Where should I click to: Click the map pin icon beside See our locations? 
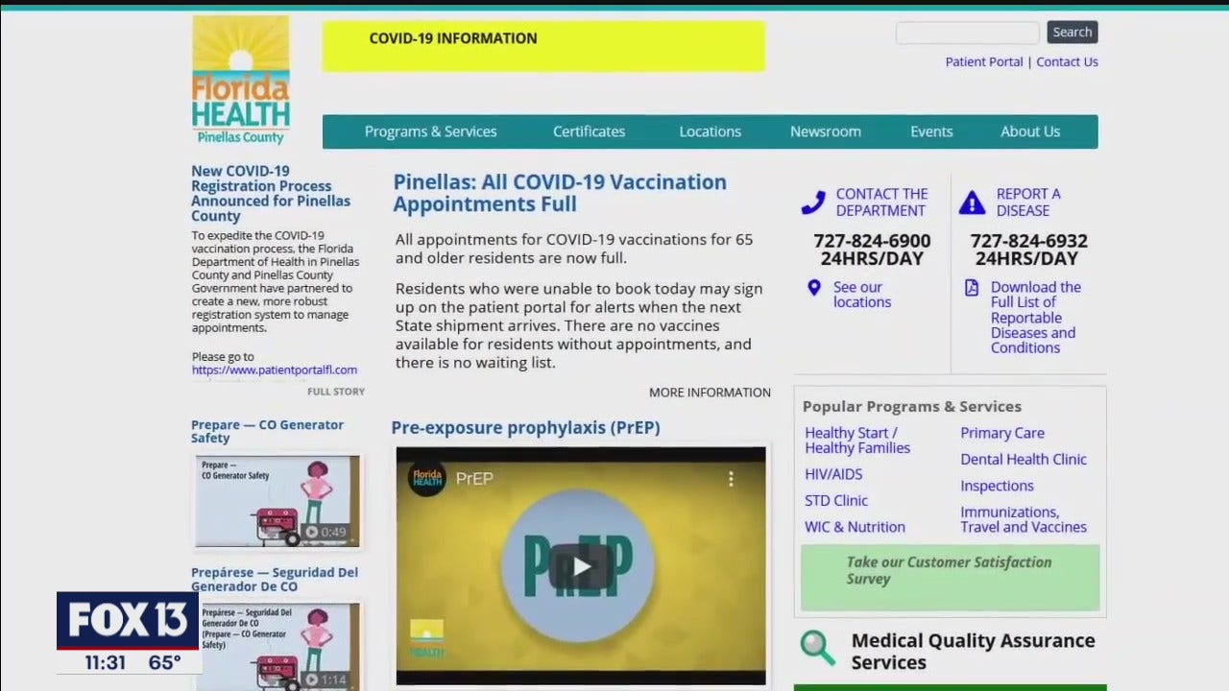[x=814, y=288]
